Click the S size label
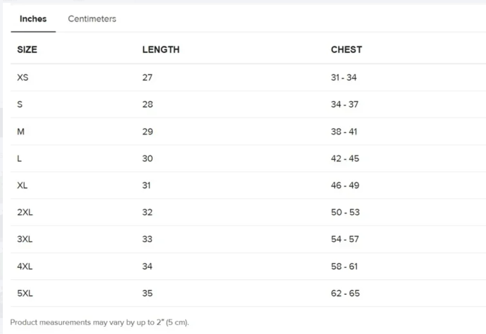Screen dimensions: 486x334 (x=20, y=105)
